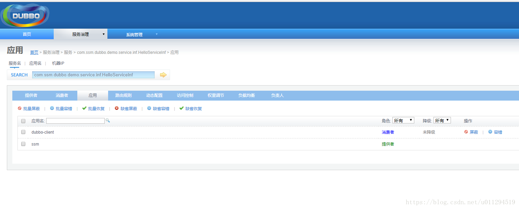Viewport: 519px width, 209px height.
Task: Click the 批量恢复 green check icon
Action: pos(84,108)
